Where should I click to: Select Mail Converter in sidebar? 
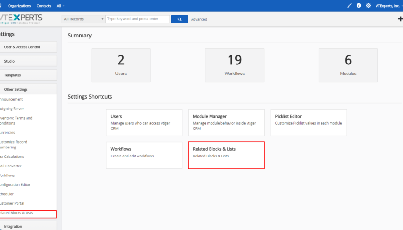tap(10, 166)
